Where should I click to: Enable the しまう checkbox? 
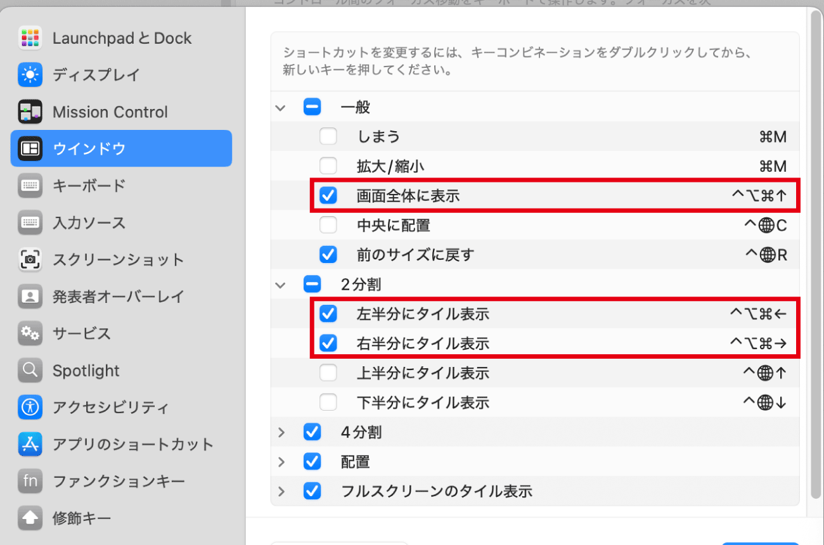point(328,136)
